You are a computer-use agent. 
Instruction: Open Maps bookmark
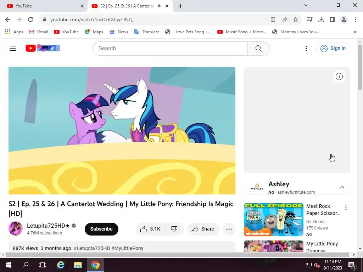tap(94, 32)
